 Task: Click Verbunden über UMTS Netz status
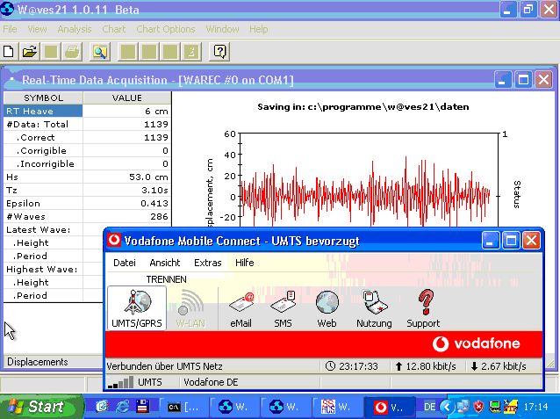click(165, 366)
